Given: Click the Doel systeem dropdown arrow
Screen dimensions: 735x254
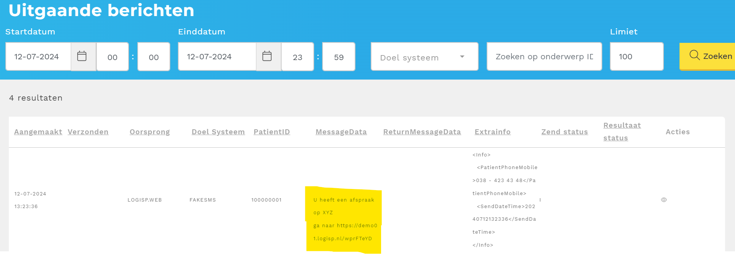Looking at the screenshot, I should (462, 57).
